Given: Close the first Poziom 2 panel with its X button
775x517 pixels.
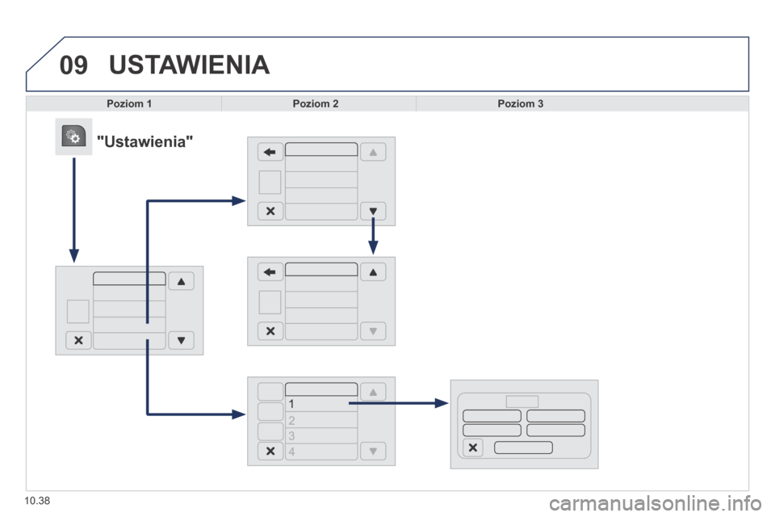Looking at the screenshot, I should (x=270, y=212).
